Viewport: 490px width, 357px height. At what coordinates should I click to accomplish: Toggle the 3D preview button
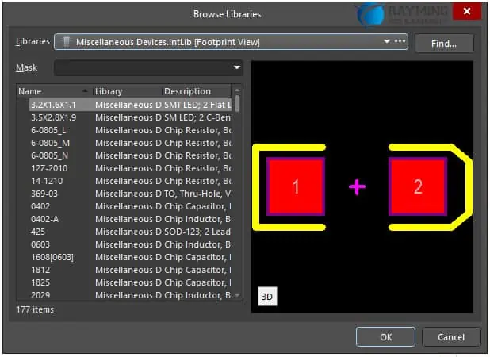[x=267, y=297]
